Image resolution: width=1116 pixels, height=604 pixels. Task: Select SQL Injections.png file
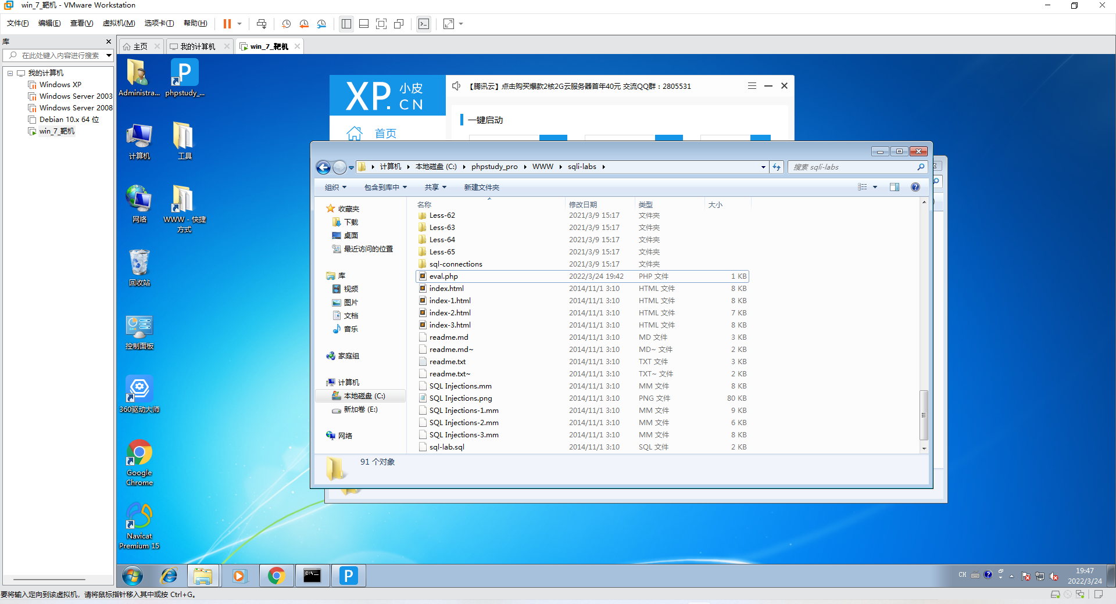pos(582,398)
